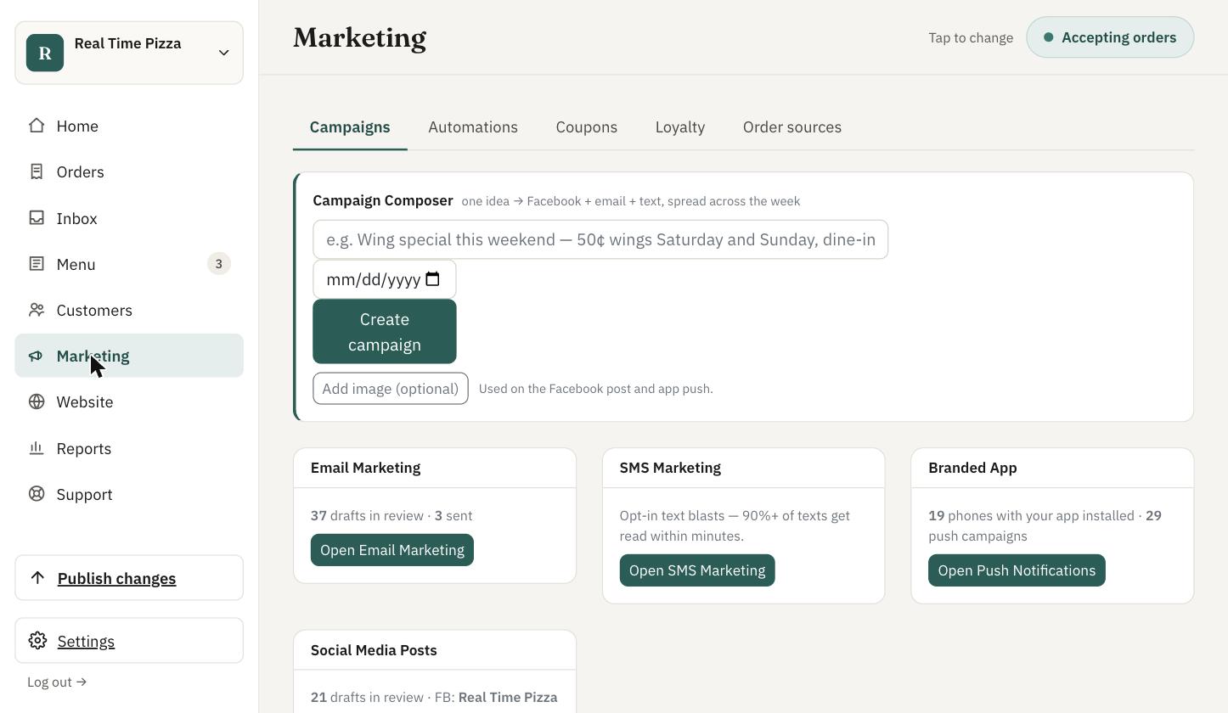Viewport: 1228px width, 713px height.
Task: Click the Marketing megaphone icon
Action: (37, 356)
